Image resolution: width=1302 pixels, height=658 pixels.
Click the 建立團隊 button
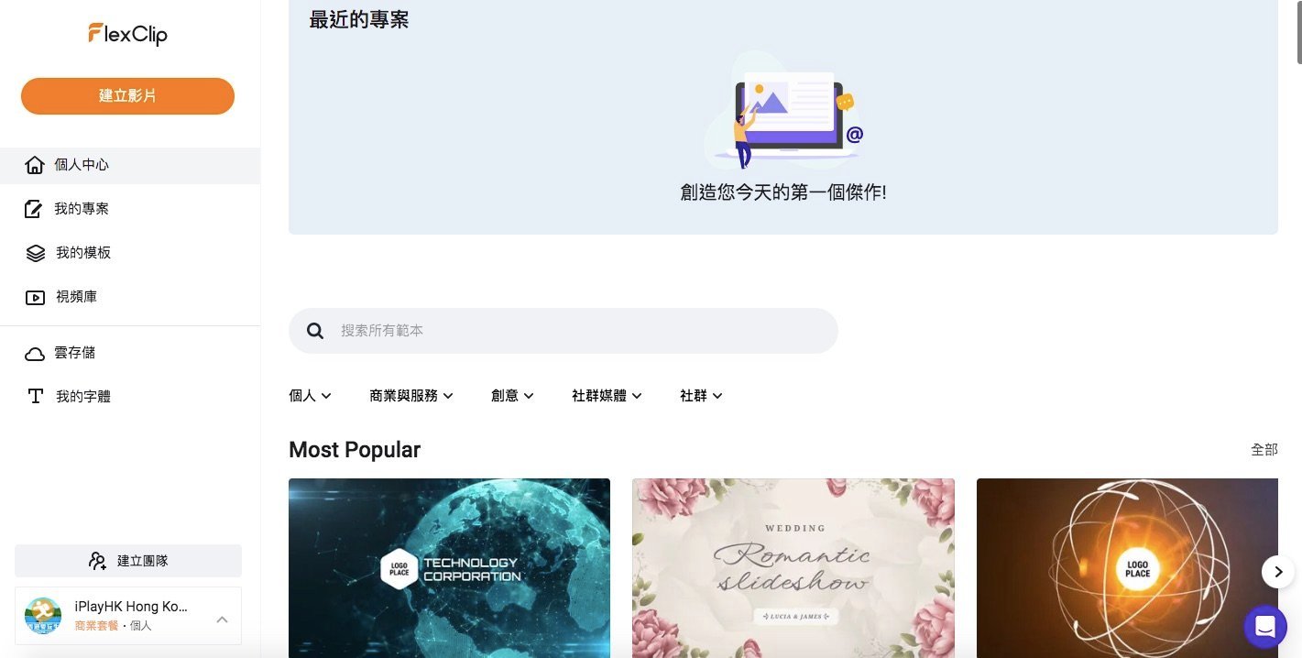(128, 561)
